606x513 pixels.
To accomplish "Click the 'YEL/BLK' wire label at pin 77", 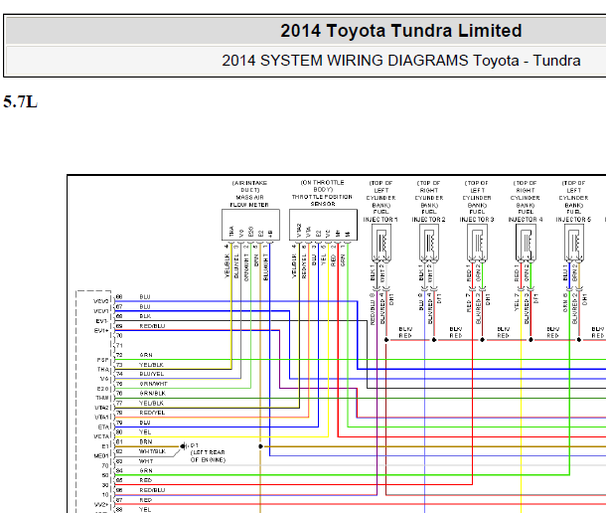I will pyautogui.click(x=151, y=403).
